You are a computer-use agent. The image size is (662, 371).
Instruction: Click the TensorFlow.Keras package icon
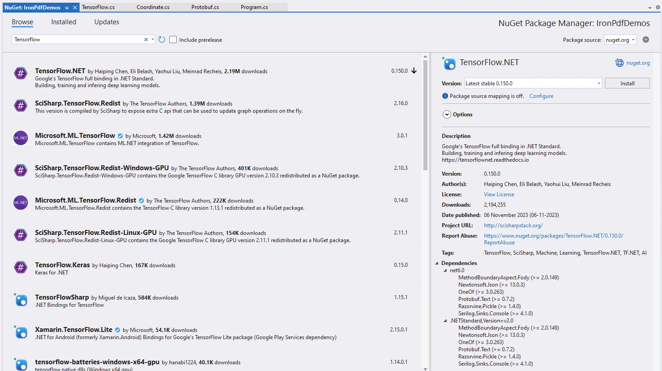[x=21, y=267]
